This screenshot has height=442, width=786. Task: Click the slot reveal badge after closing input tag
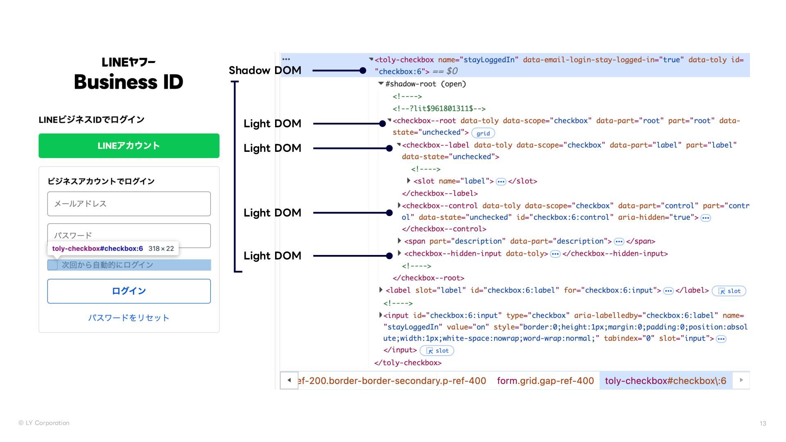tap(437, 351)
